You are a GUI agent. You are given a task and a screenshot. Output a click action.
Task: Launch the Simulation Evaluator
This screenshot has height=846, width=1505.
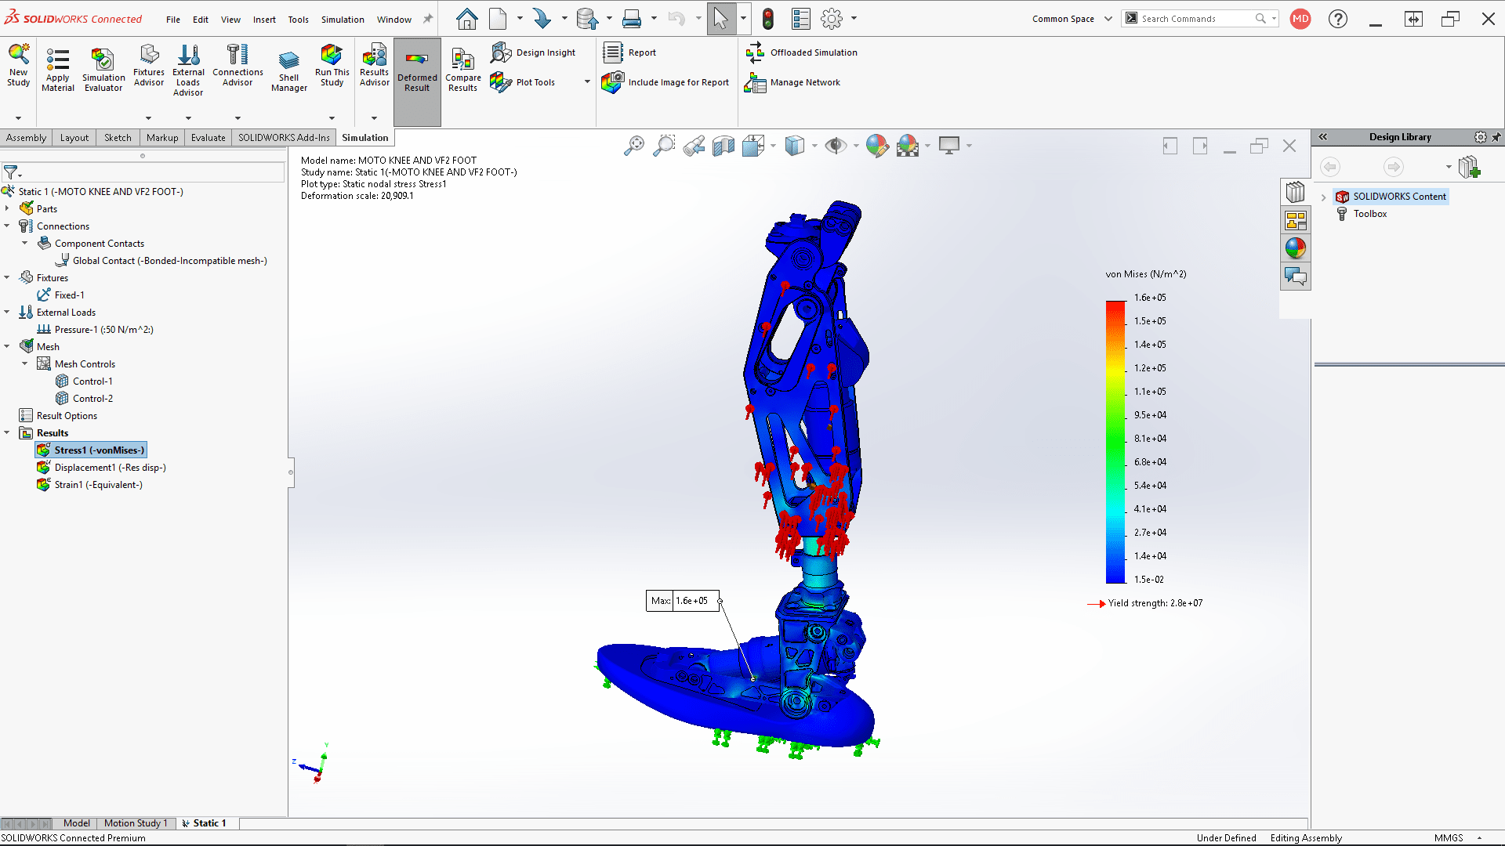[x=103, y=69]
